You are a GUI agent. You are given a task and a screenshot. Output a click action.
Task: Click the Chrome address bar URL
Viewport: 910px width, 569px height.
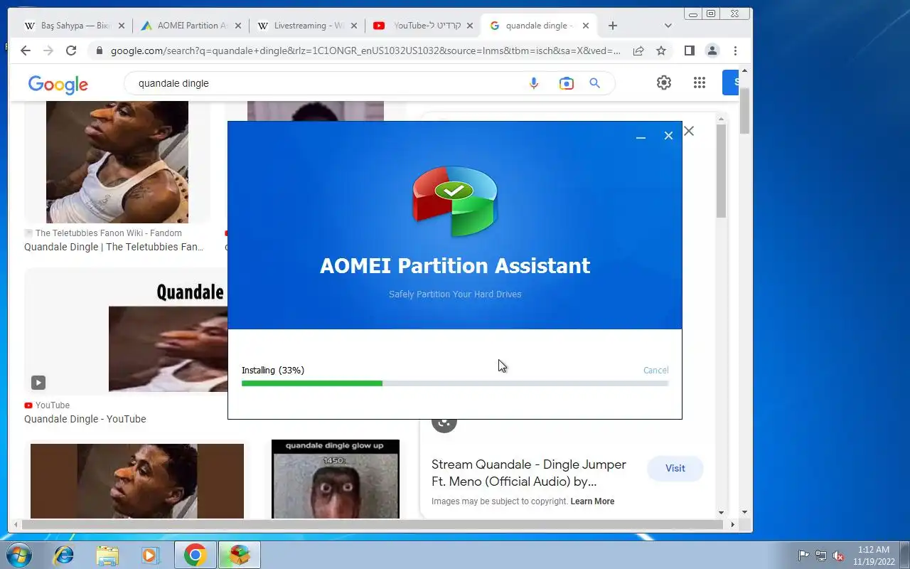tap(365, 51)
